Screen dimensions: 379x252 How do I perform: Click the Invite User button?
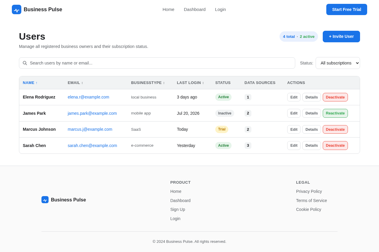[341, 36]
